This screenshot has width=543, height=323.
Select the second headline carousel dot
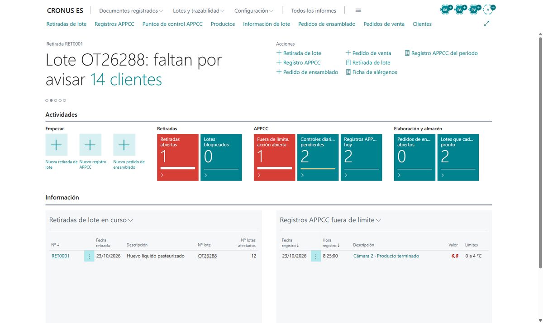[x=51, y=100]
